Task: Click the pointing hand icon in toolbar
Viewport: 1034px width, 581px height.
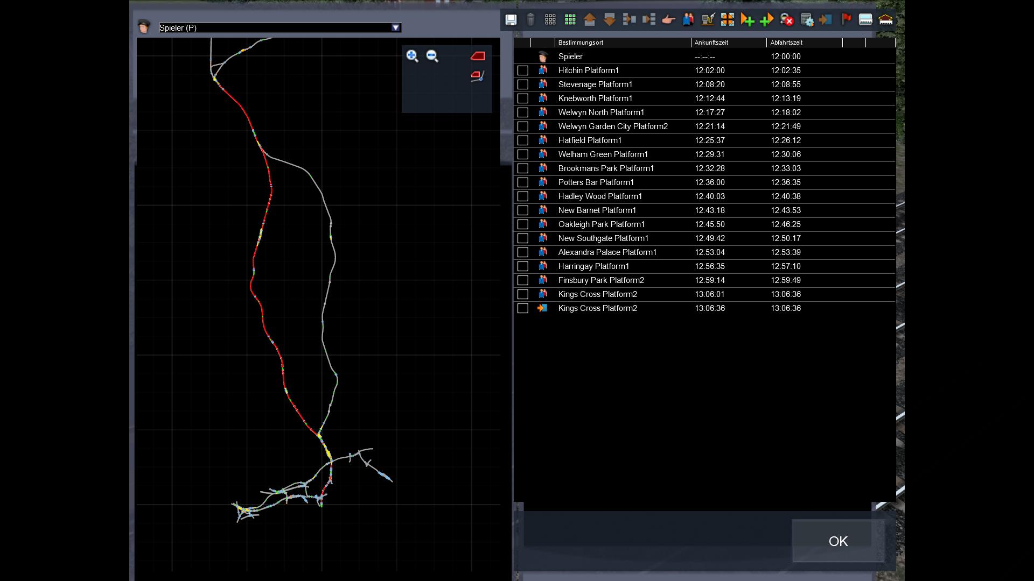Action: tap(668, 20)
